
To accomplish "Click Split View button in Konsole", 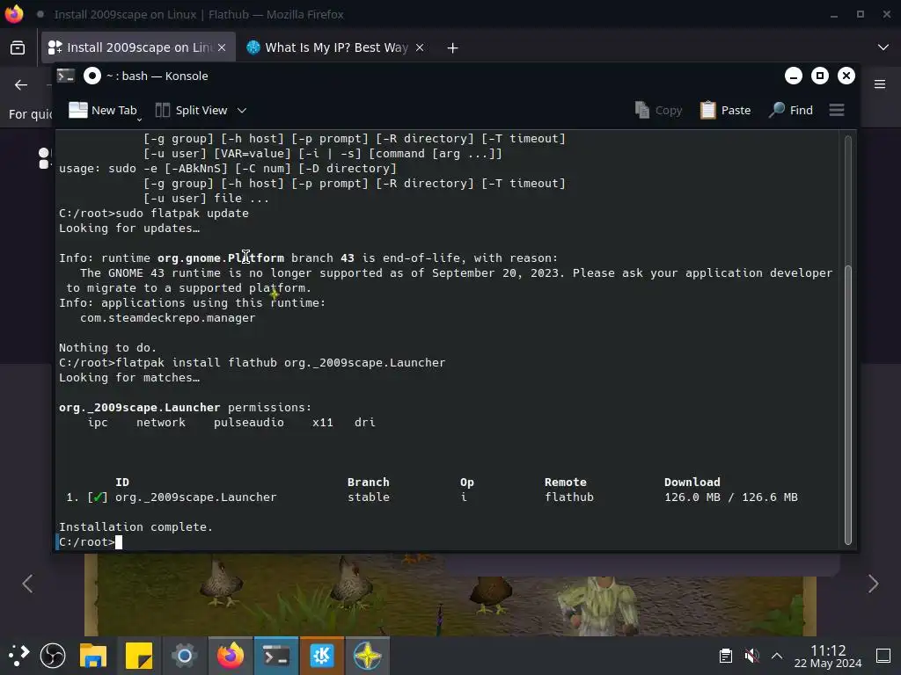I will [x=192, y=110].
